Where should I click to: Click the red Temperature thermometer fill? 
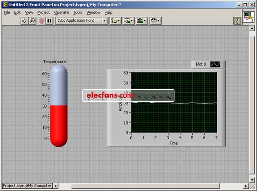tap(59, 125)
